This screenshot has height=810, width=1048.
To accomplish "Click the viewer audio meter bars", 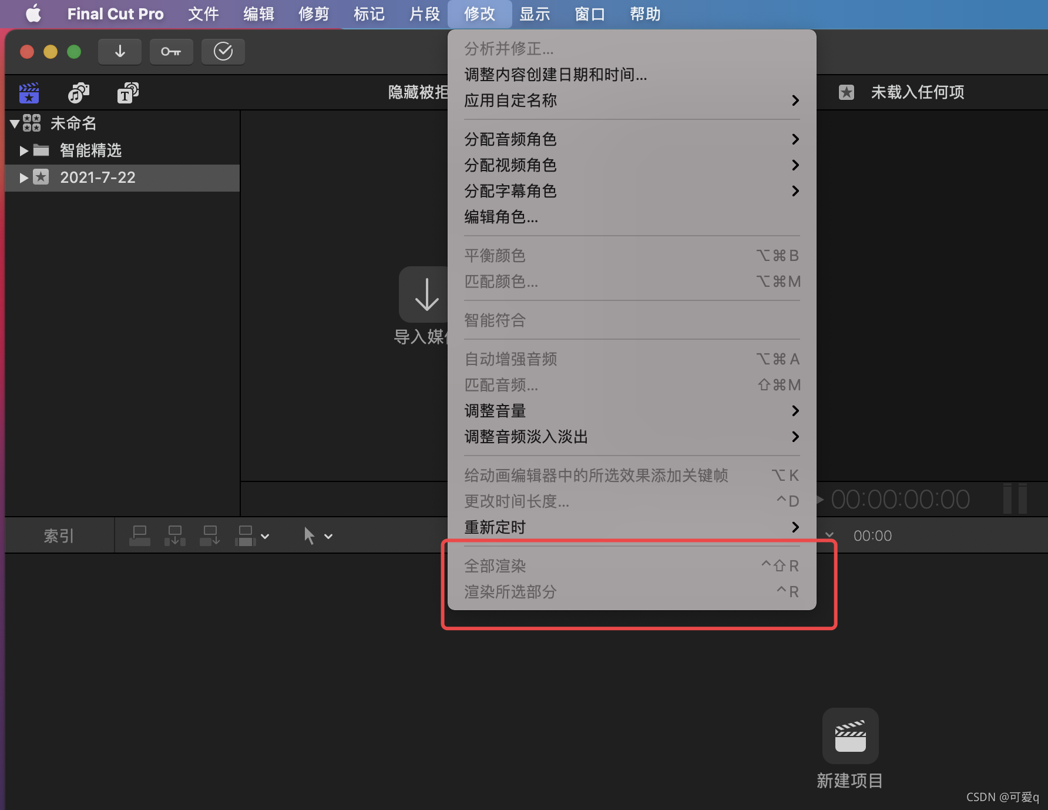I will point(1015,498).
